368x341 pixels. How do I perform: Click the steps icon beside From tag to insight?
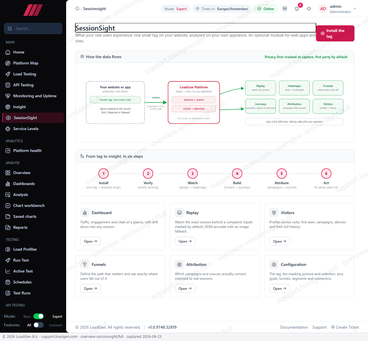click(x=82, y=156)
